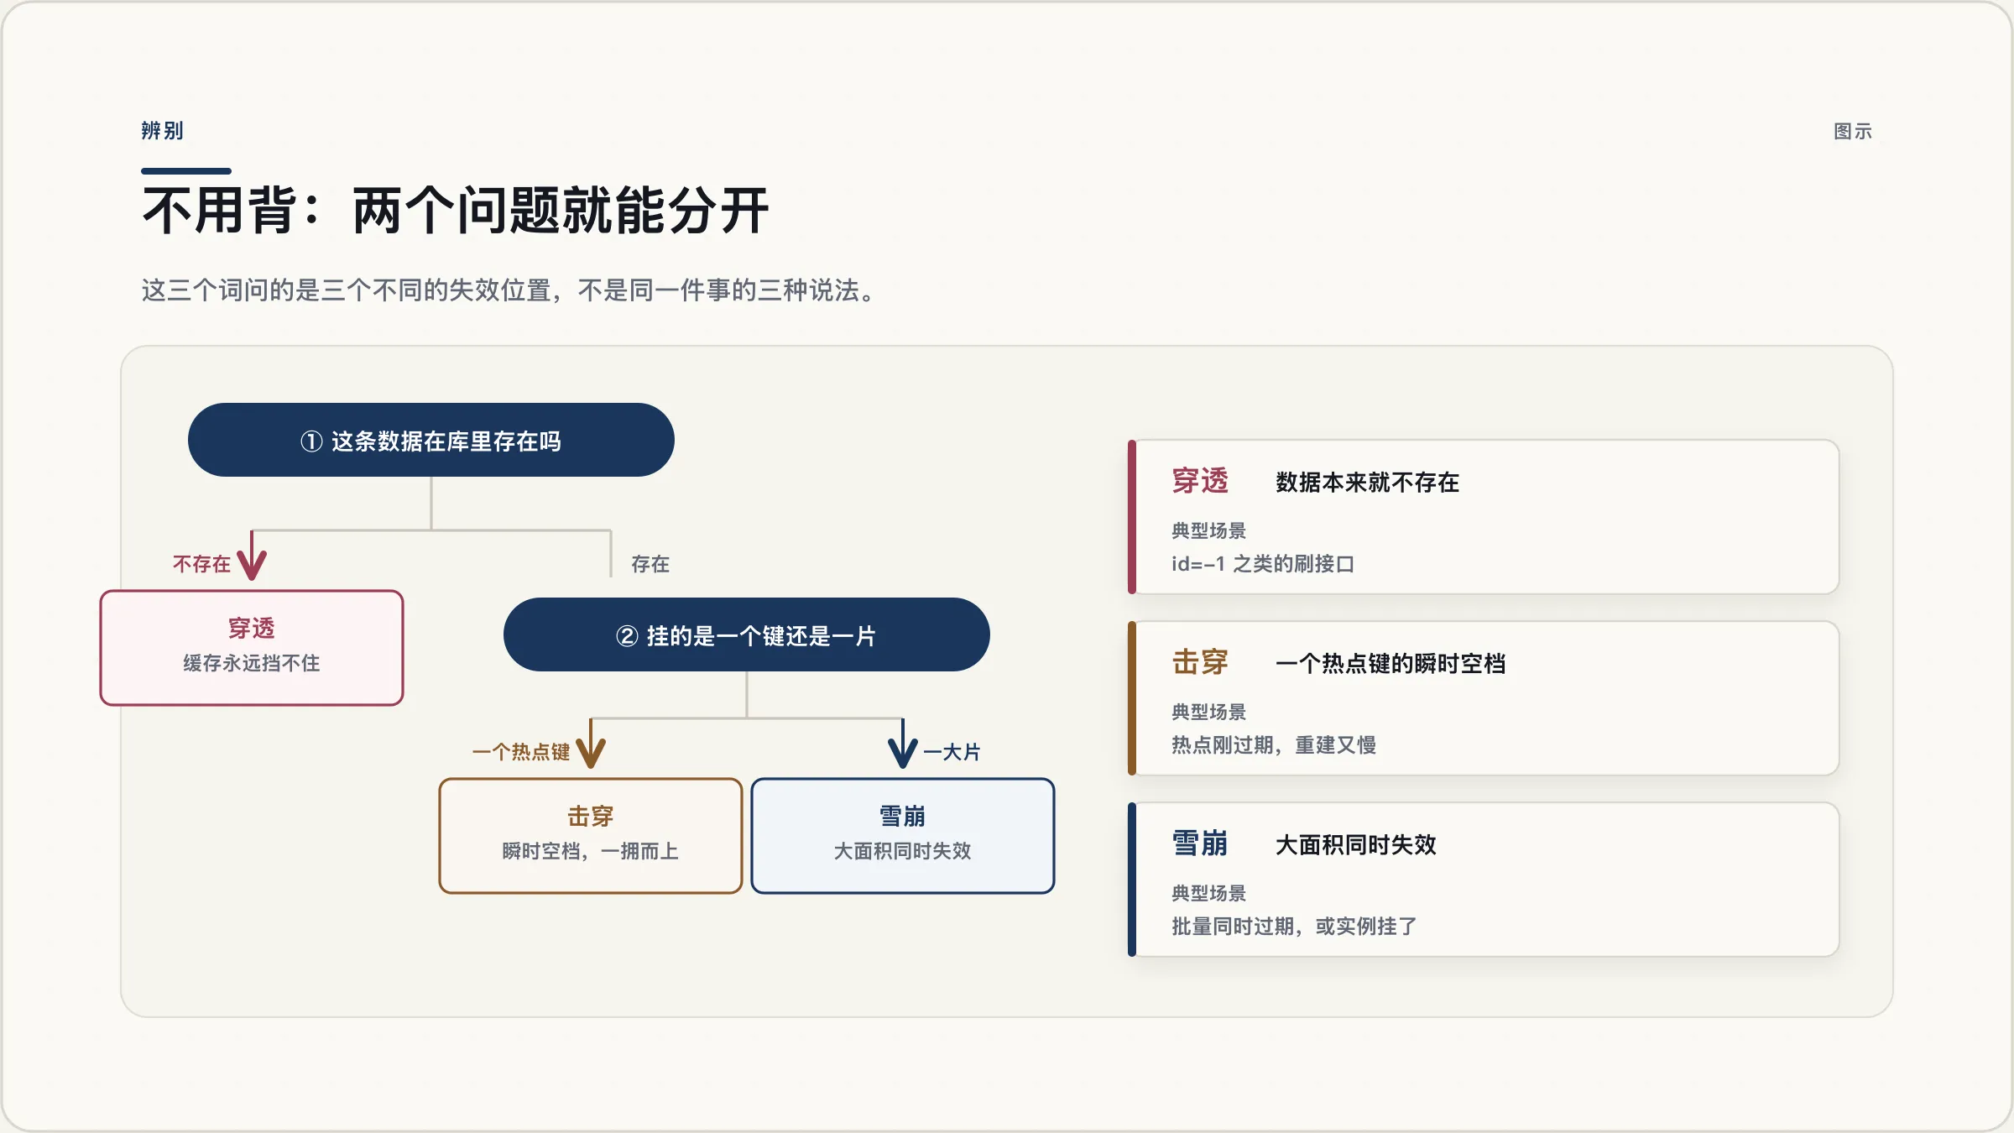Viewport: 2014px width, 1133px height.
Task: Open the '穿透 数据本来就不存在' card
Action: [1484, 517]
